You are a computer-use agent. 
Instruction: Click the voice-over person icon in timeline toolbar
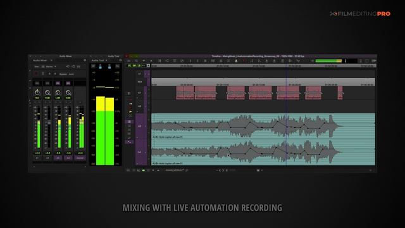click(x=236, y=61)
